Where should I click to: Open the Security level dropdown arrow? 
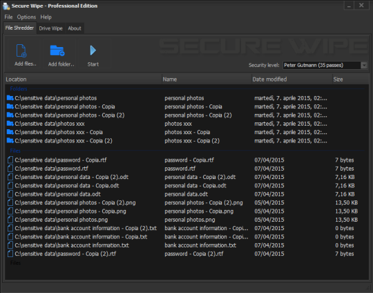click(x=364, y=65)
